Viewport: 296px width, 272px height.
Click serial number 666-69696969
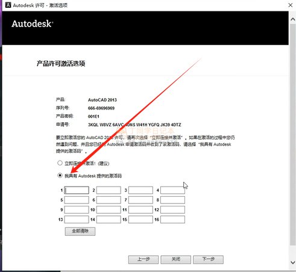(101, 108)
